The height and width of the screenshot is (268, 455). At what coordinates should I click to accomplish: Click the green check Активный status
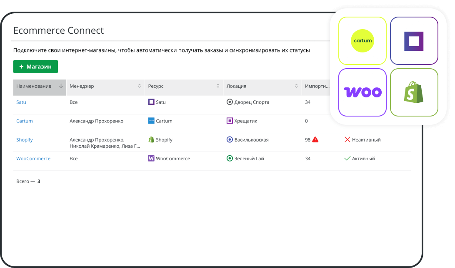pyautogui.click(x=347, y=159)
